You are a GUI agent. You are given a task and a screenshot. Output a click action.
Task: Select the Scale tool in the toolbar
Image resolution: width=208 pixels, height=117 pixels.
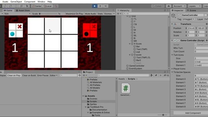pyautogui.click(x=10, y=6)
